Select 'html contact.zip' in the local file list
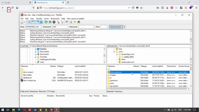This screenshot has height=112, width=199. tap(29, 81)
